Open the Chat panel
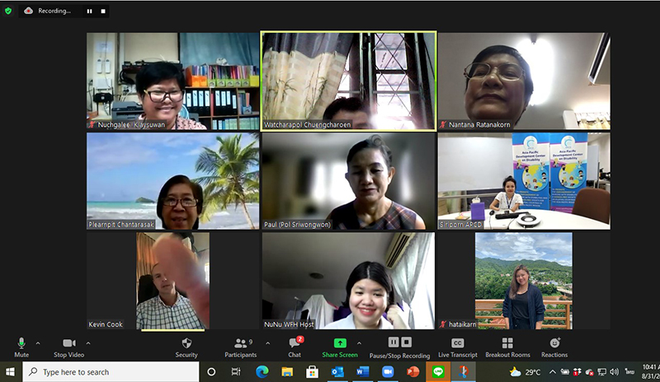The height and width of the screenshot is (382, 660). [x=295, y=343]
